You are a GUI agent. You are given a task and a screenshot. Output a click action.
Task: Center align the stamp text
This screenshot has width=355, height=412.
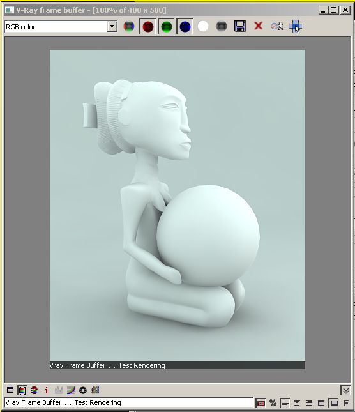click(297, 402)
